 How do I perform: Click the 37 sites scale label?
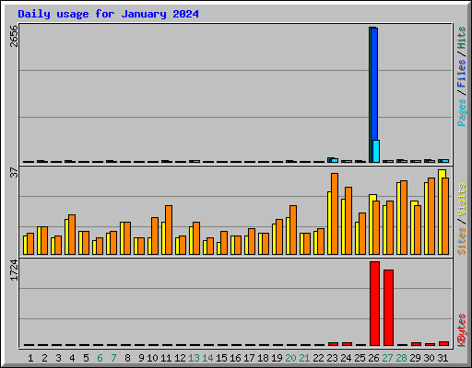click(14, 172)
